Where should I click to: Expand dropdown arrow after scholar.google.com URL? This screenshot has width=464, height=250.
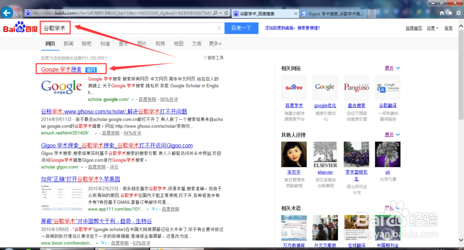[133, 100]
